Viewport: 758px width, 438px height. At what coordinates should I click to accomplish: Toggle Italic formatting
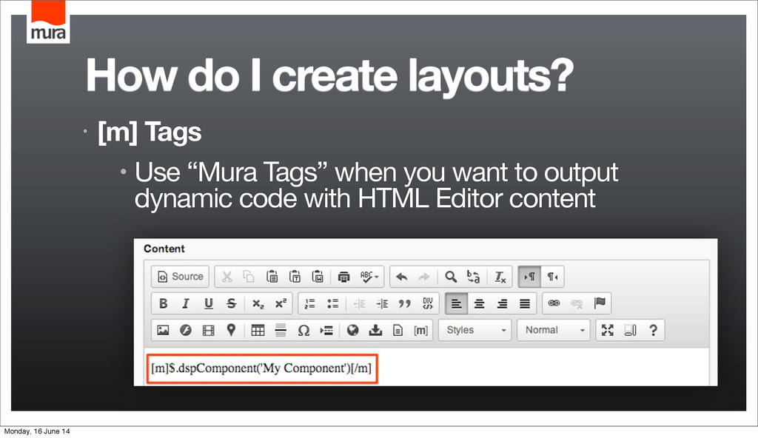tap(185, 303)
